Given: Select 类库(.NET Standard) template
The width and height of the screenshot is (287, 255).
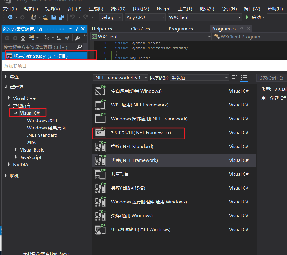Looking at the screenshot, I should [174, 146].
